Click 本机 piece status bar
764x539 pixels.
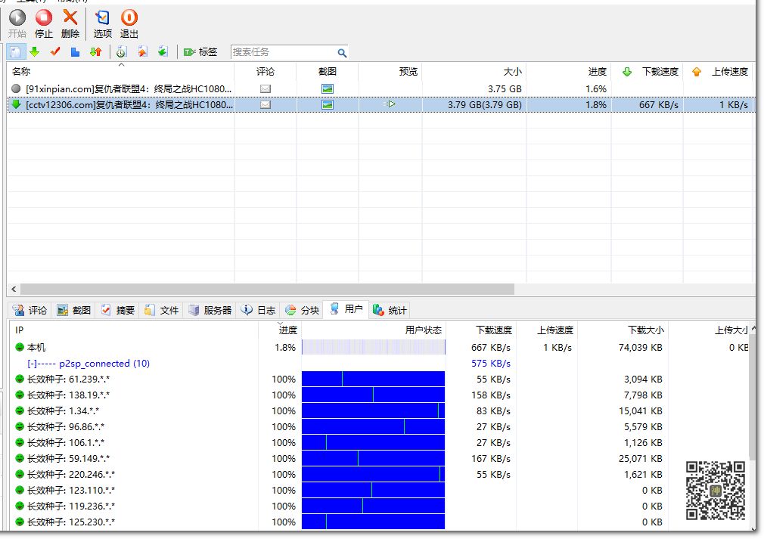click(x=373, y=348)
